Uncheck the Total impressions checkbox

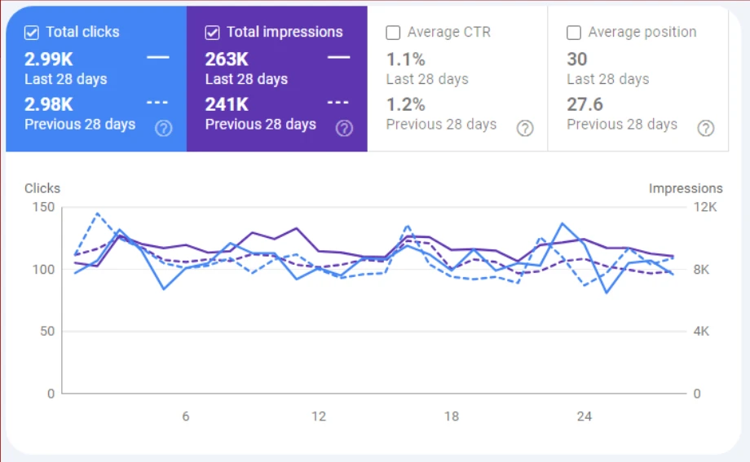click(x=213, y=33)
